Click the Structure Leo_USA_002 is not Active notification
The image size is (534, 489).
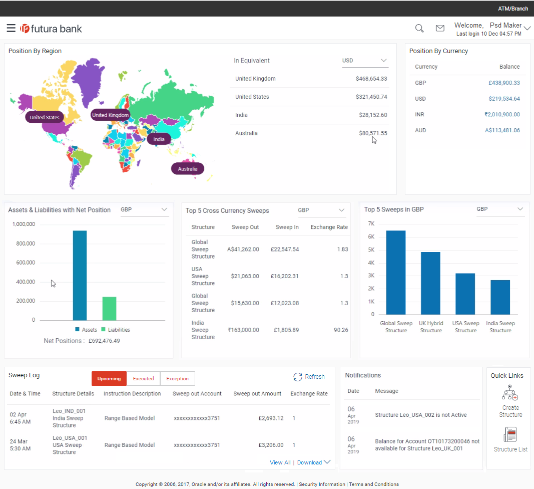pos(420,415)
